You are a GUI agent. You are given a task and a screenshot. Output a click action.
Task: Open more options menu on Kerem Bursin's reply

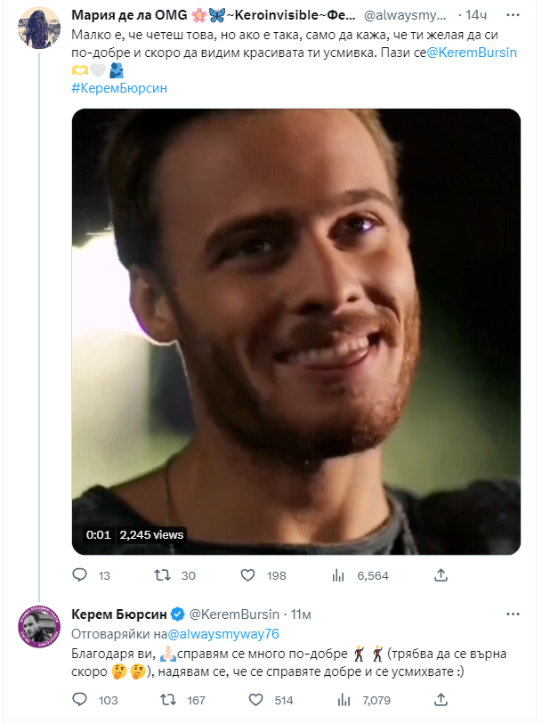pyautogui.click(x=513, y=614)
